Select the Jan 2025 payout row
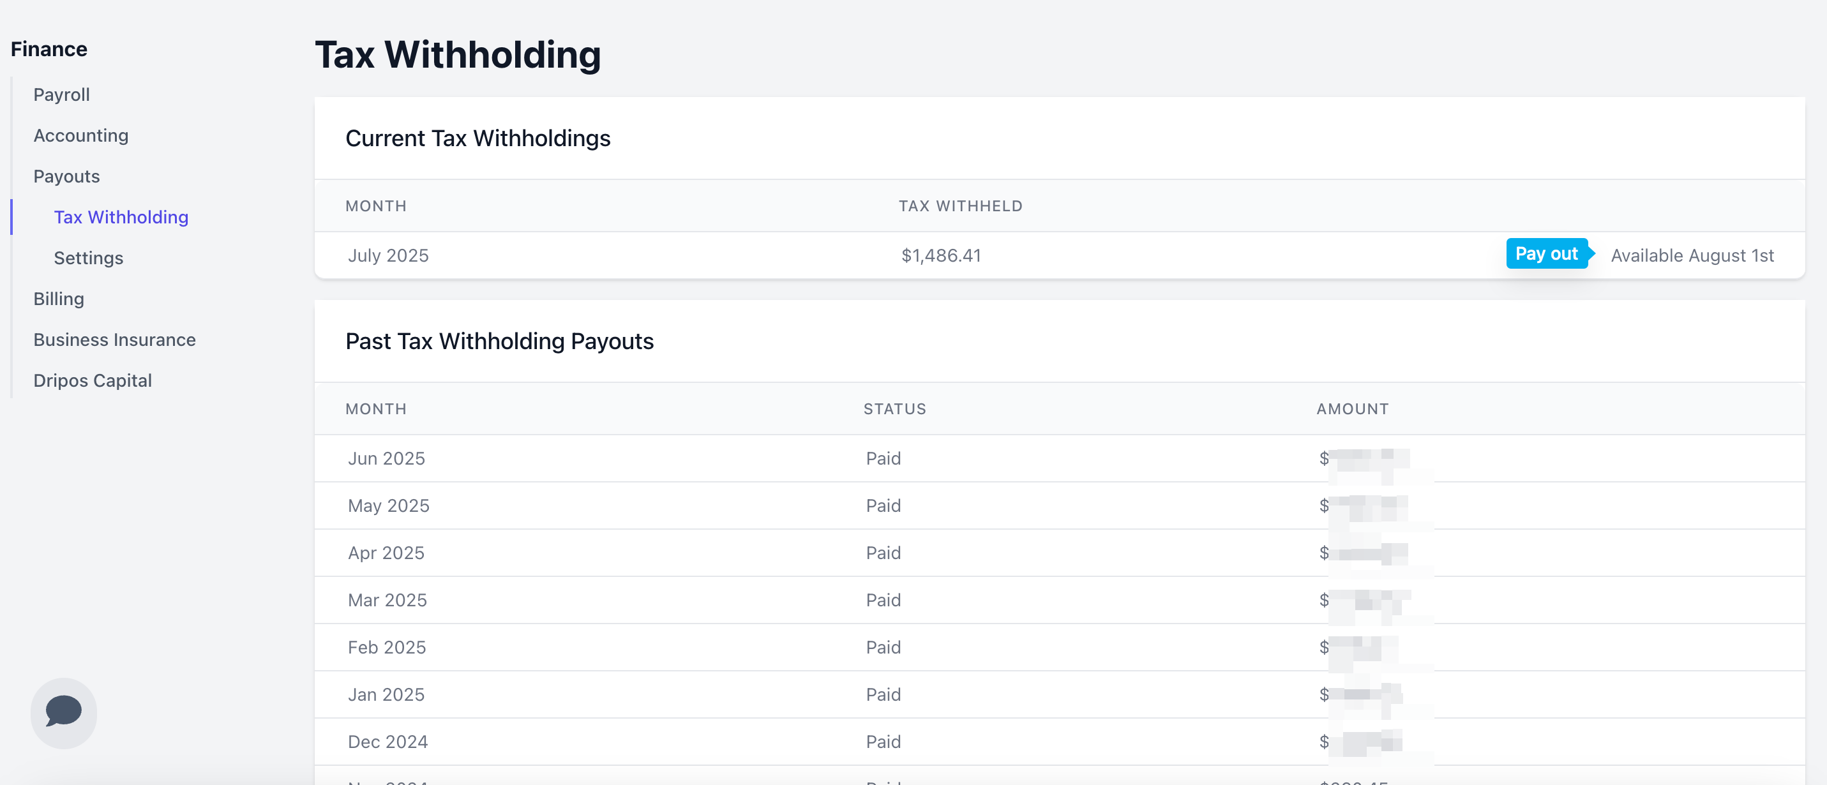 point(1060,695)
